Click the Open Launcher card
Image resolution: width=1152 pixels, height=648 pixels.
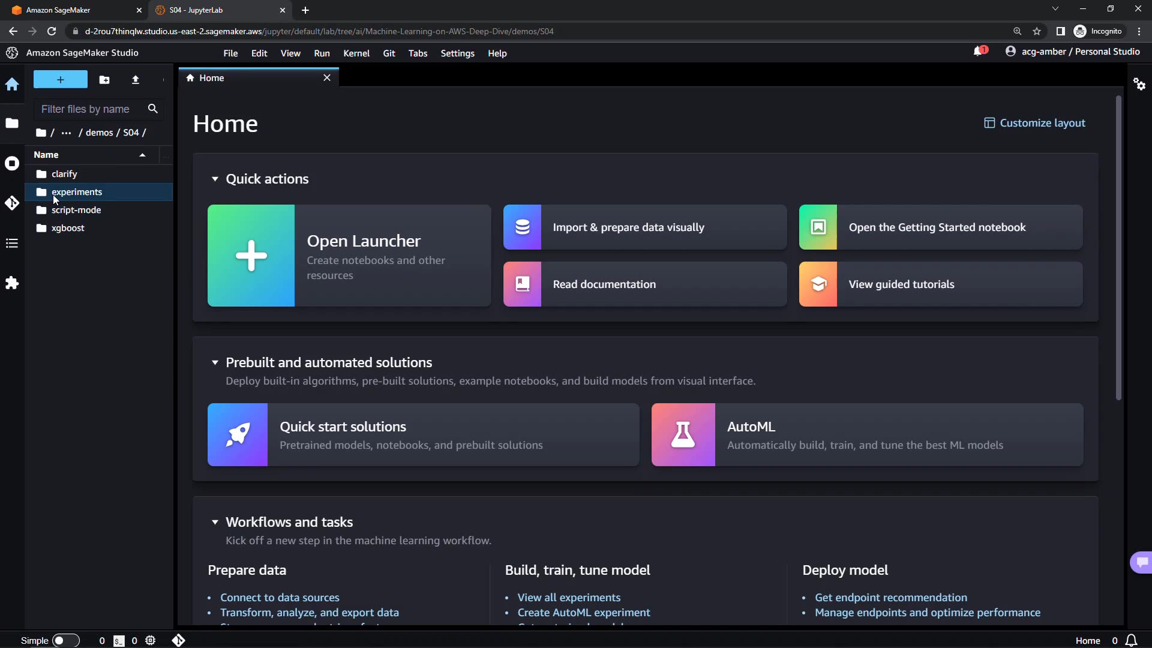coord(349,256)
